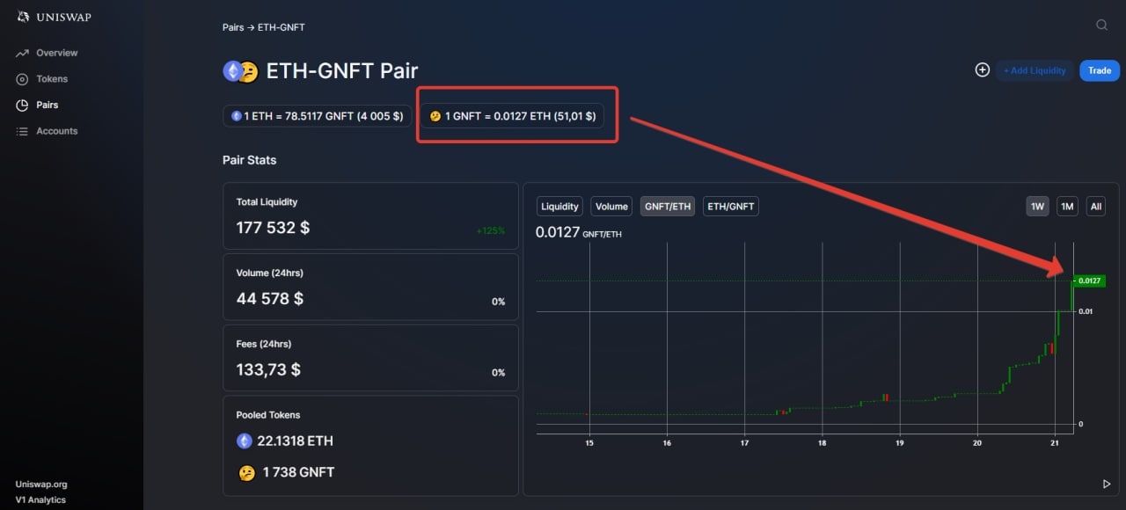Image resolution: width=1126 pixels, height=510 pixels.
Task: Open the V1 Analytics footer link
Action: (40, 500)
